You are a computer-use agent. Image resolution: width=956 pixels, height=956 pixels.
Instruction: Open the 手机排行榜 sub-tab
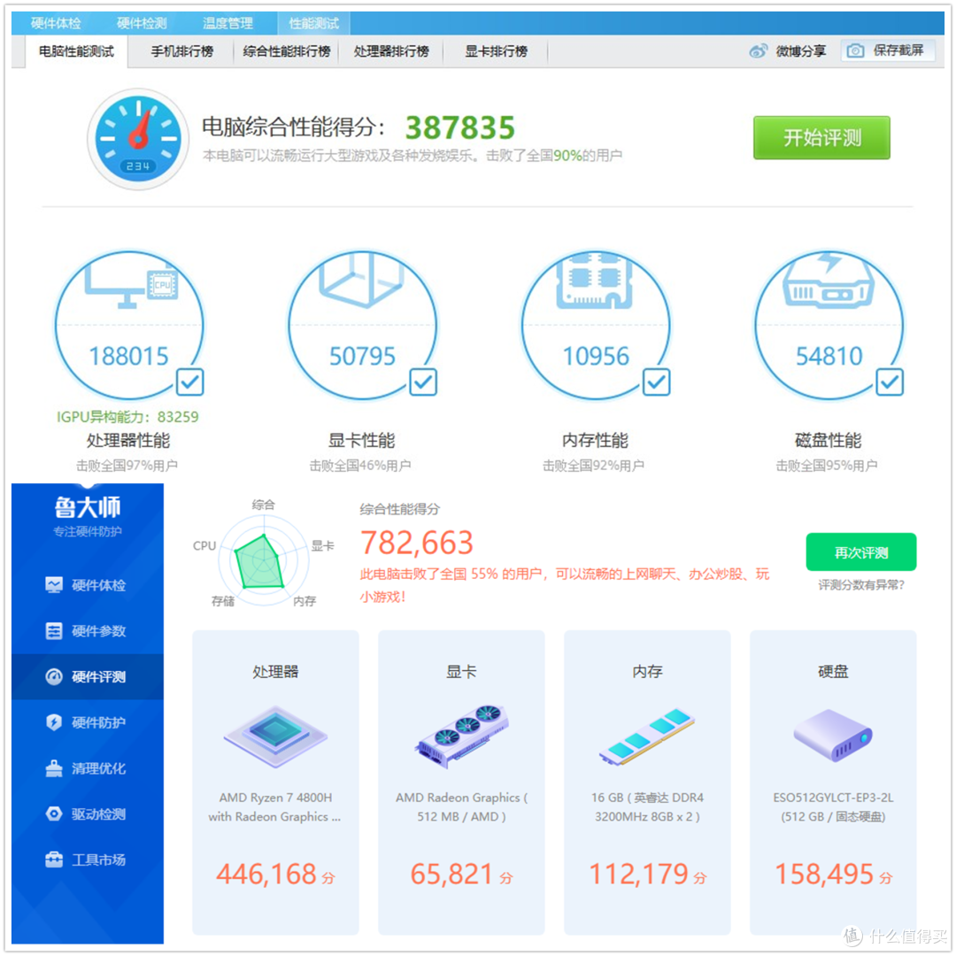pyautogui.click(x=181, y=51)
